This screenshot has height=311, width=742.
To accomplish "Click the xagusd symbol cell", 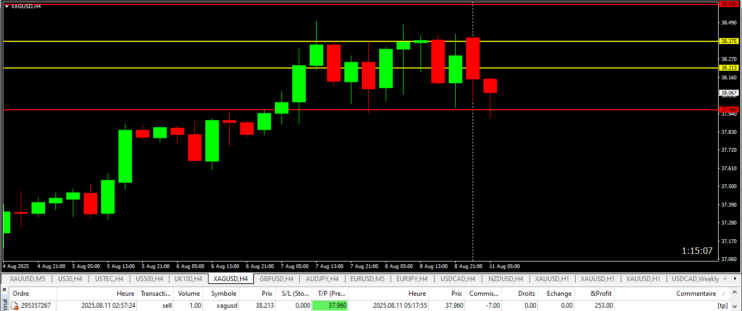I will click(227, 306).
